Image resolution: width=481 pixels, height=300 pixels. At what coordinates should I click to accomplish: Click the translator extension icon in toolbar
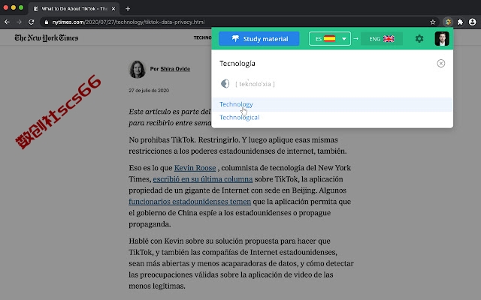448,22
